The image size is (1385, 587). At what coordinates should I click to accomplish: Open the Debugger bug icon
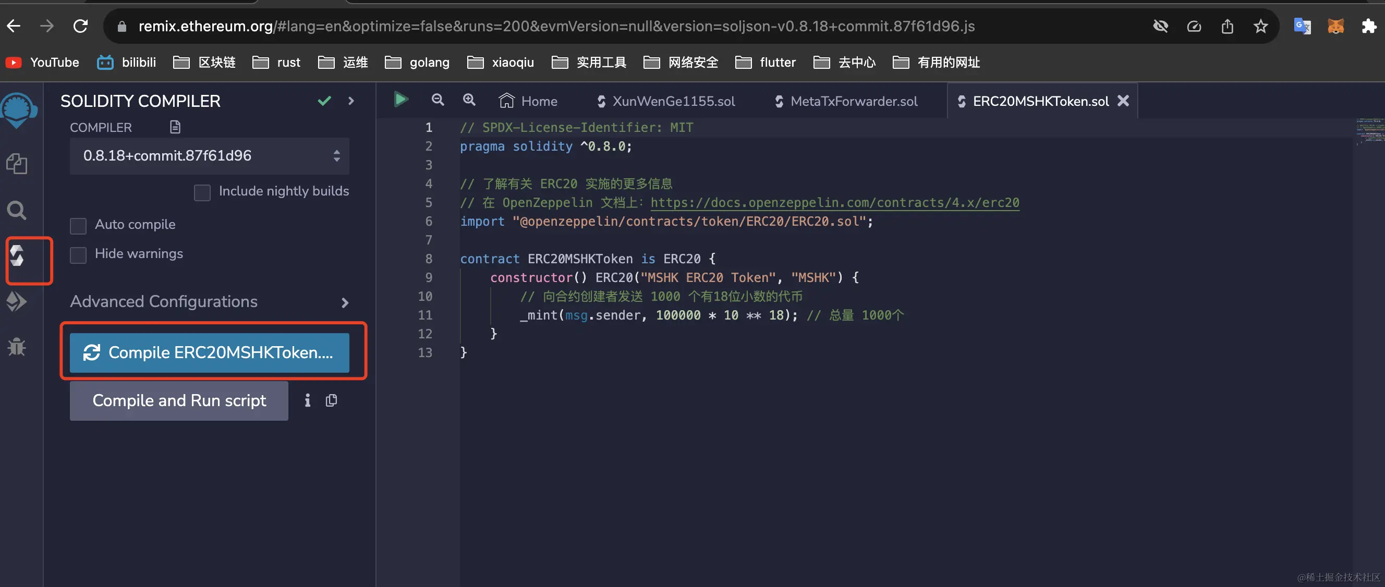pos(17,347)
